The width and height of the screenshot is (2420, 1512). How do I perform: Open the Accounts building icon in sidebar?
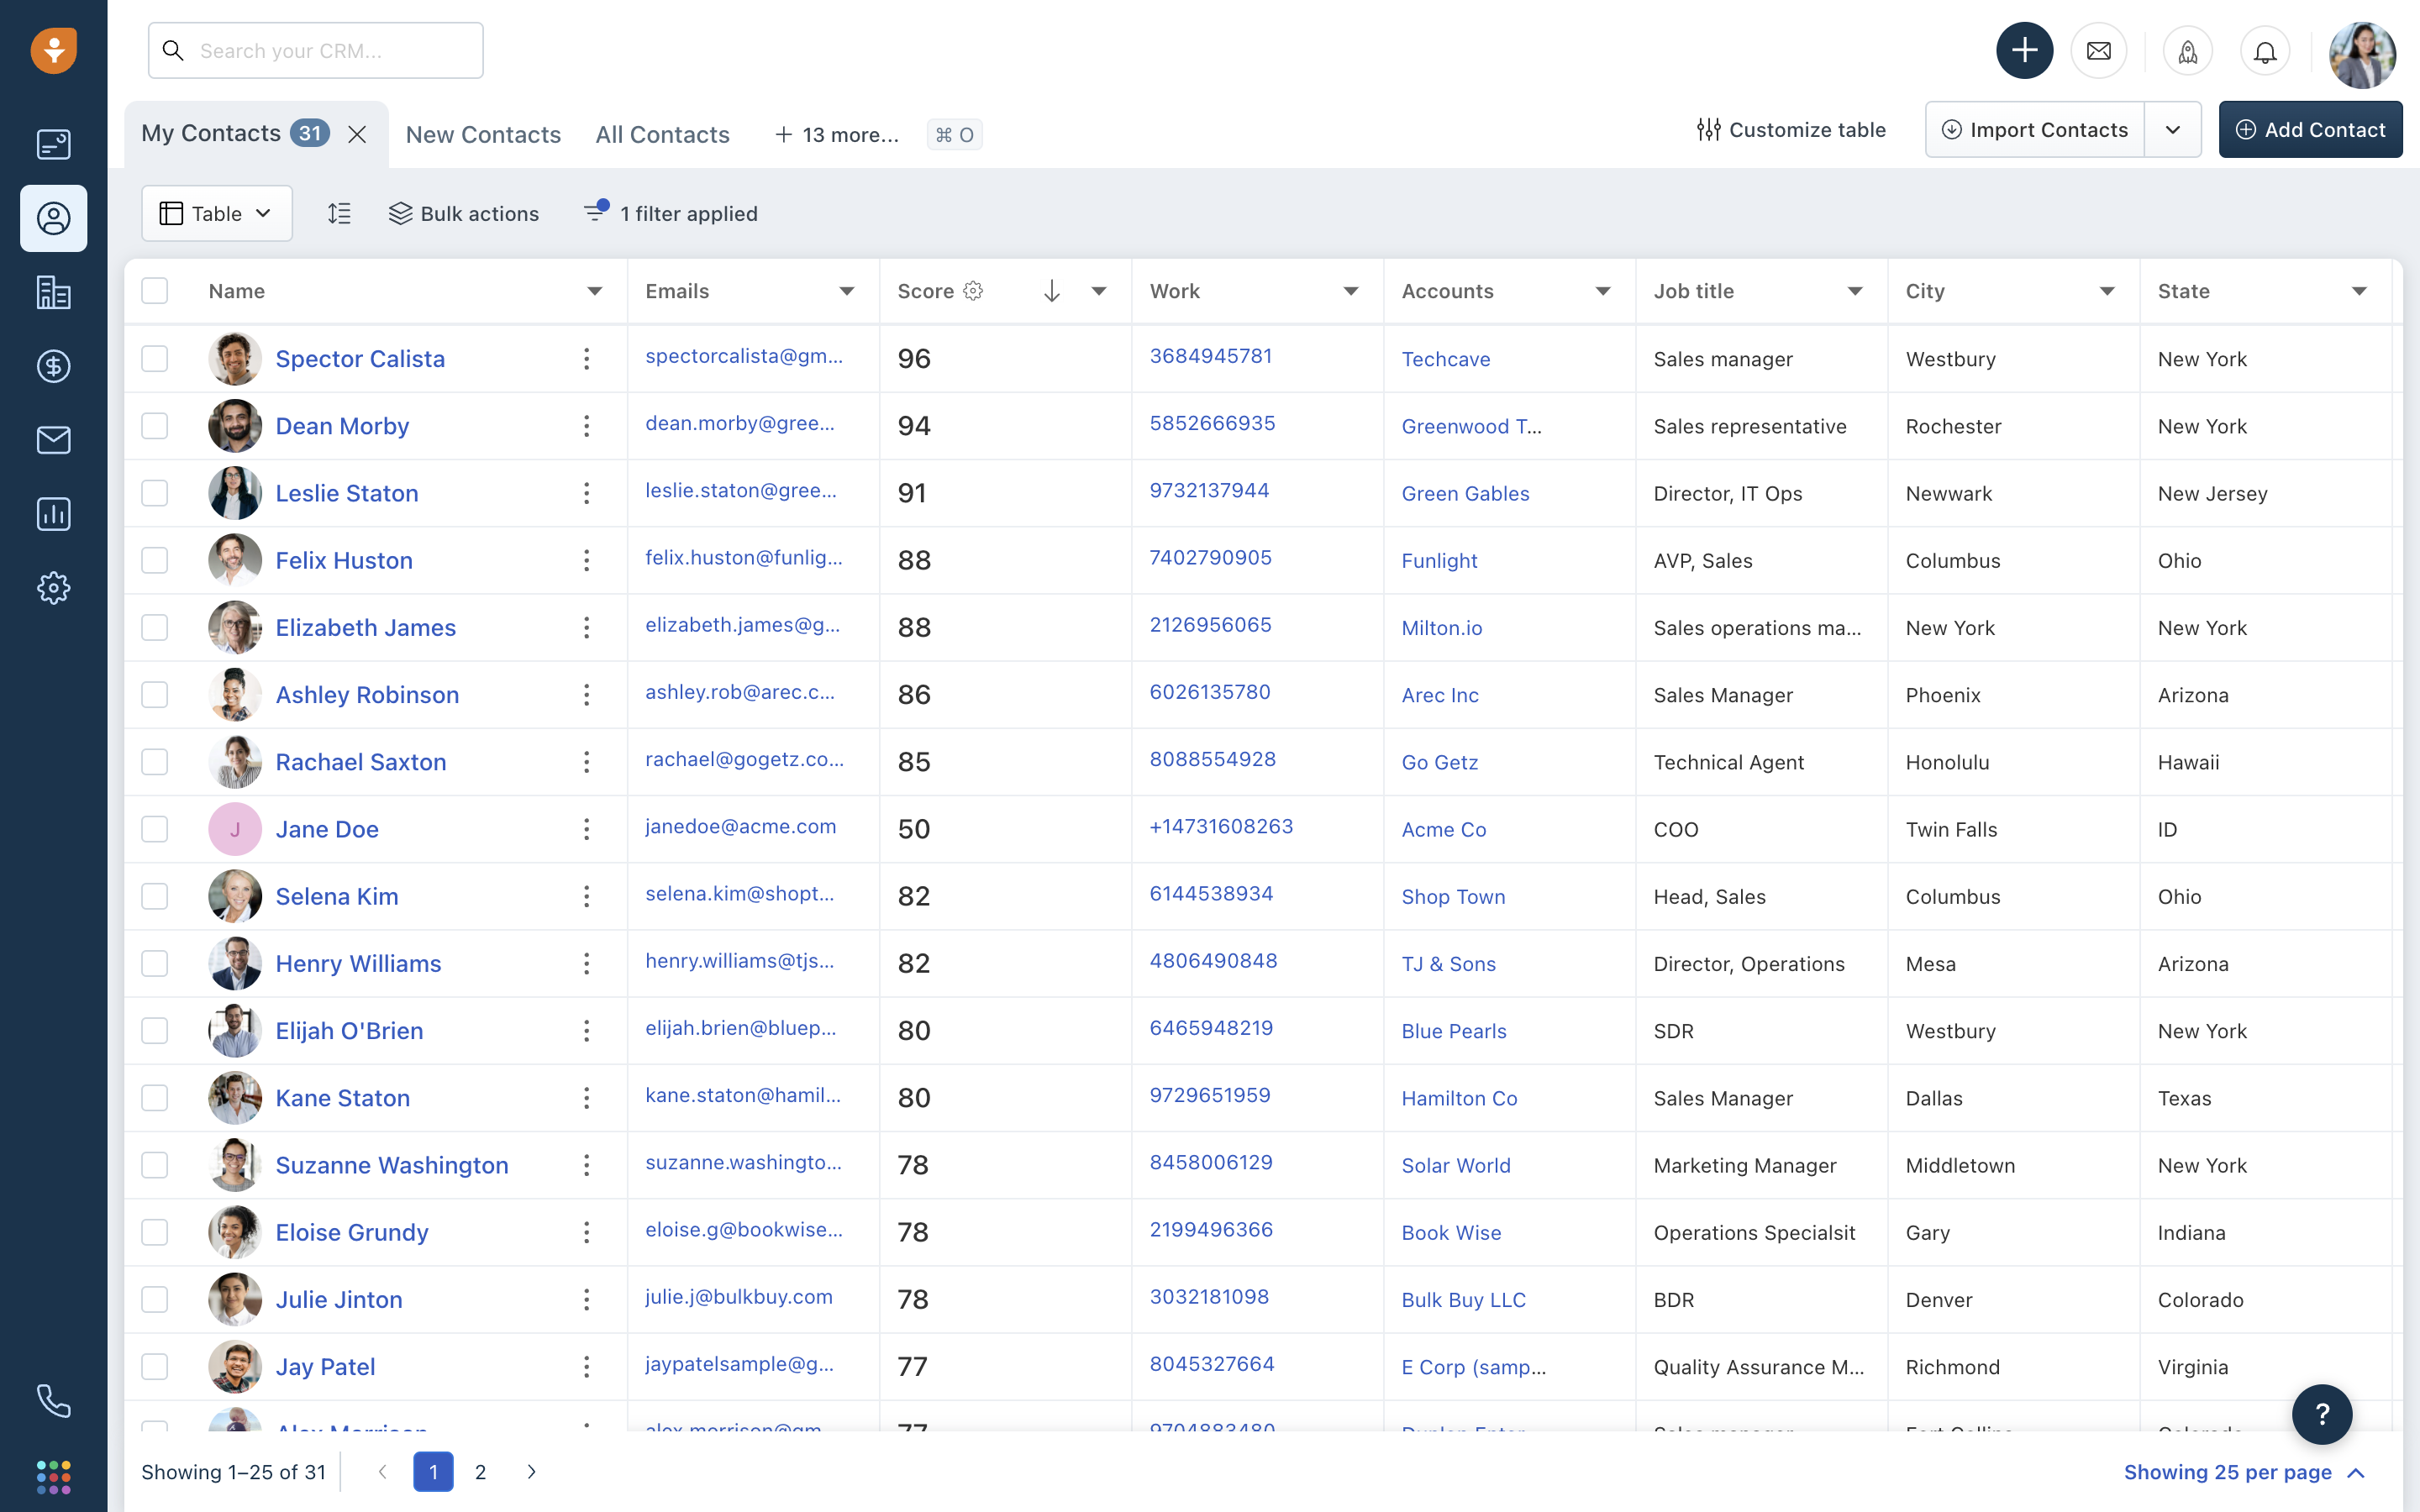[53, 292]
